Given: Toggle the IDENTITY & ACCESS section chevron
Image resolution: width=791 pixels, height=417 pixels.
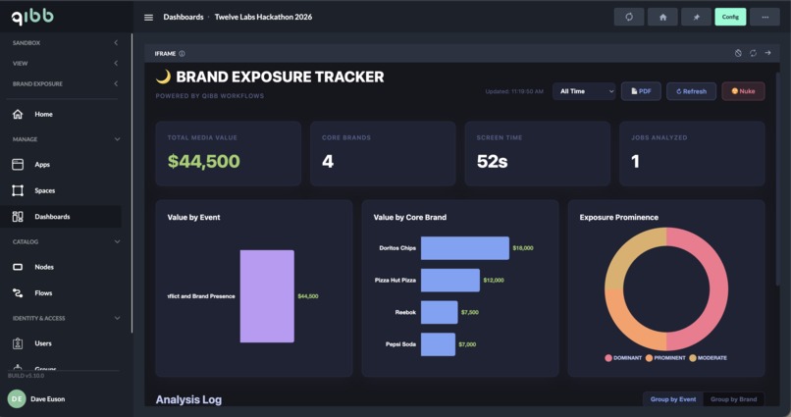Looking at the screenshot, I should point(117,318).
